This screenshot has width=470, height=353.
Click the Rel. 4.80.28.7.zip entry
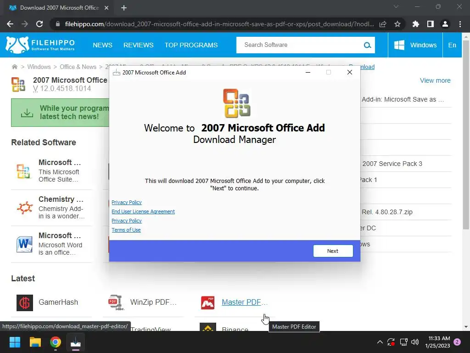click(x=387, y=212)
